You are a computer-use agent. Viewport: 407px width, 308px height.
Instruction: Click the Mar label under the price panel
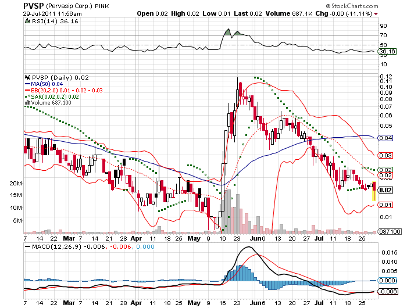click(69, 238)
